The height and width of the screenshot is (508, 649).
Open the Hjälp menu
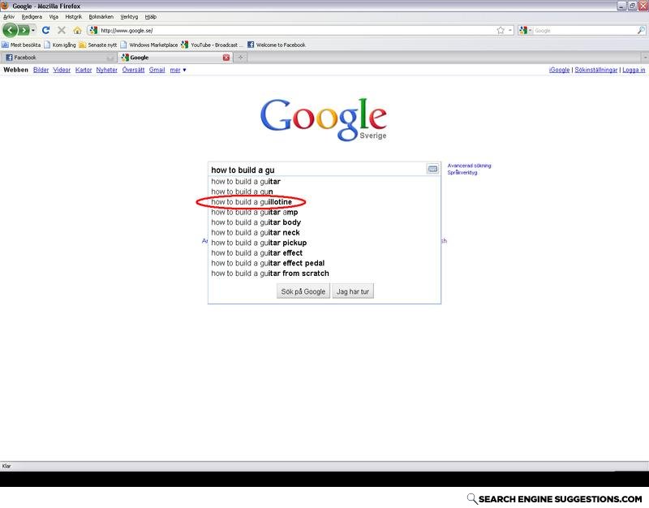(x=151, y=17)
